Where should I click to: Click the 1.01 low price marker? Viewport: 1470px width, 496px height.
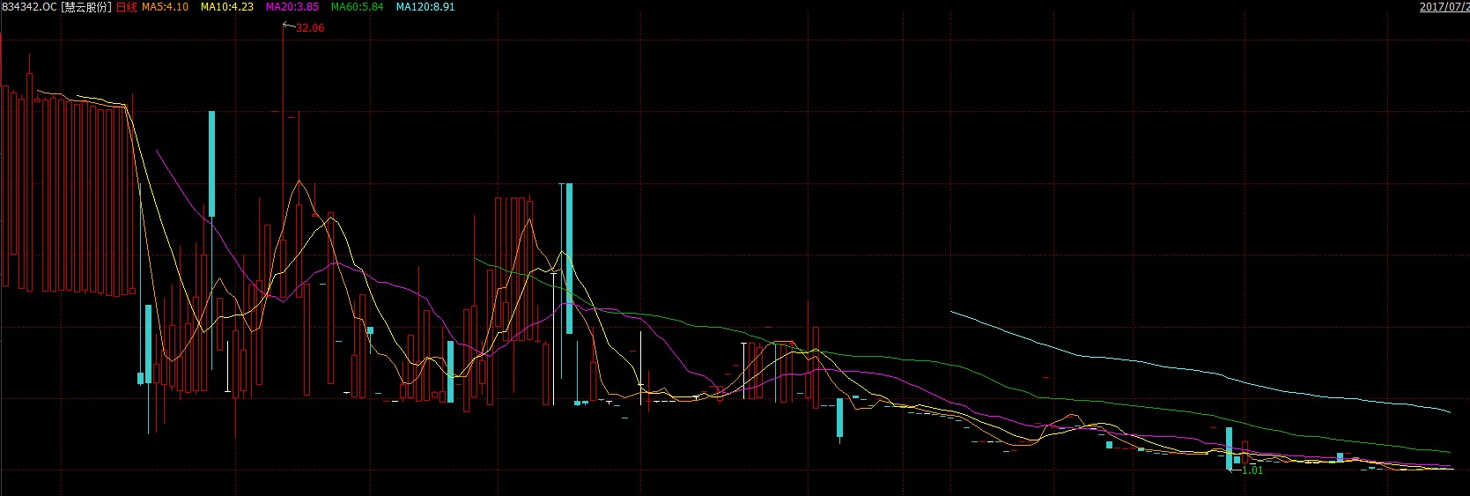click(x=1252, y=470)
